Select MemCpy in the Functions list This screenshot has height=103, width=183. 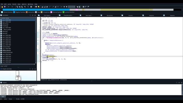[5, 31]
